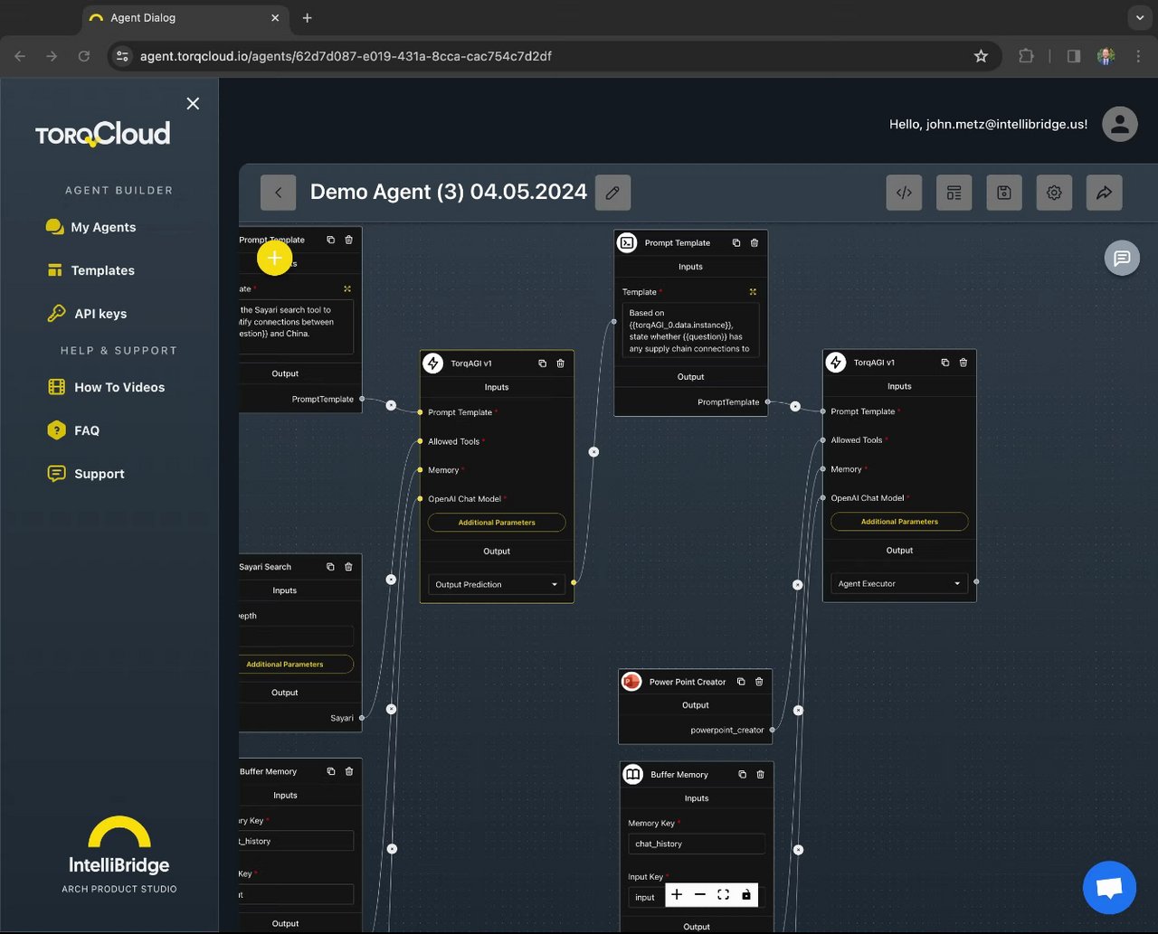Image resolution: width=1158 pixels, height=934 pixels.
Task: Add a new node with the yellow plus button
Action: click(x=274, y=258)
